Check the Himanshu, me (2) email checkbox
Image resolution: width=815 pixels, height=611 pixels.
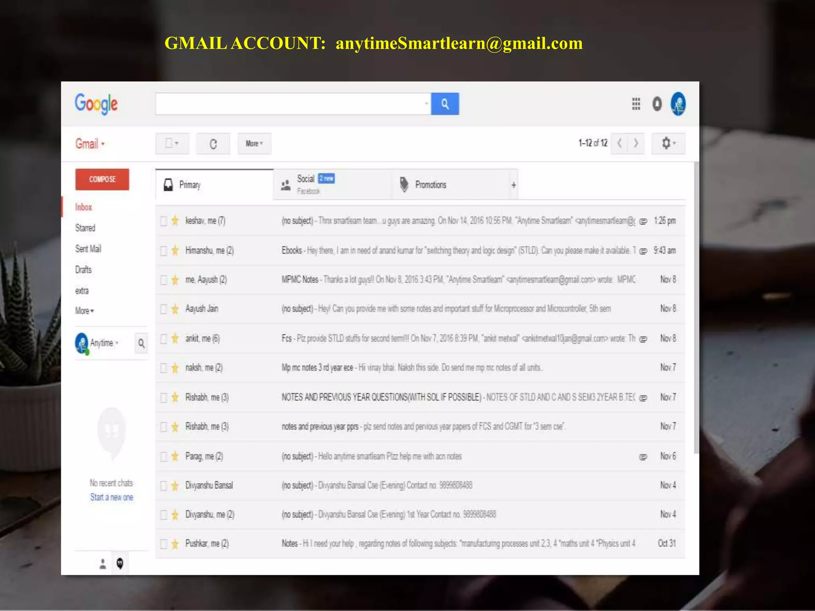164,251
